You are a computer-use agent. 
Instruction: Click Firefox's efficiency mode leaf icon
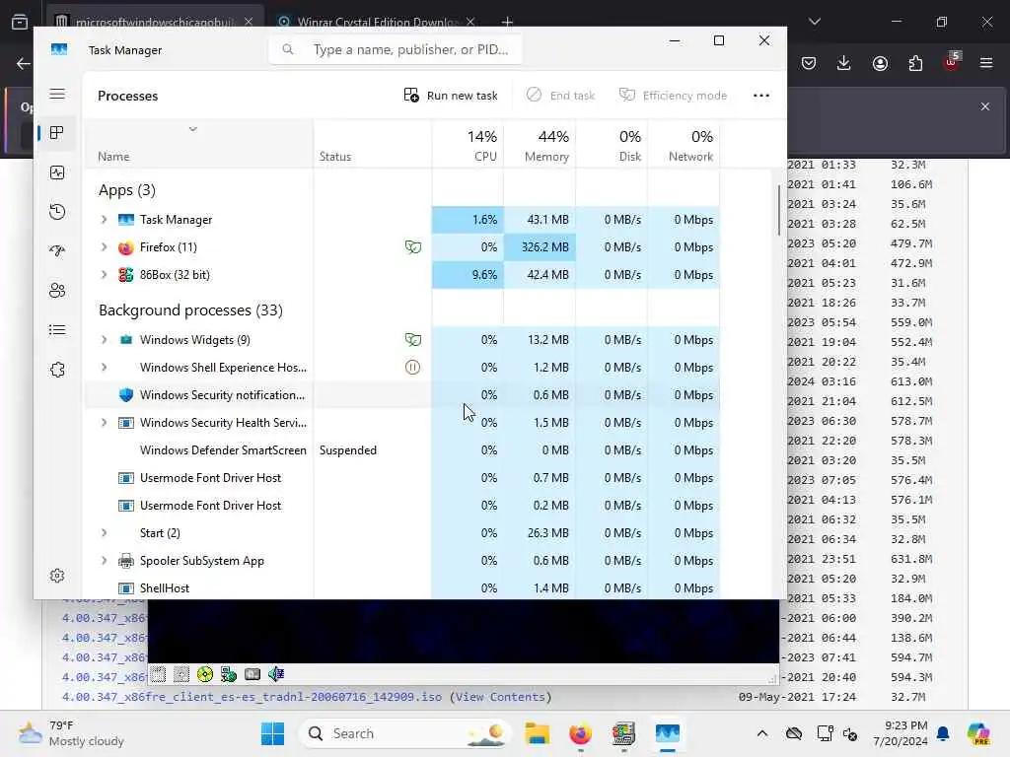coord(413,247)
